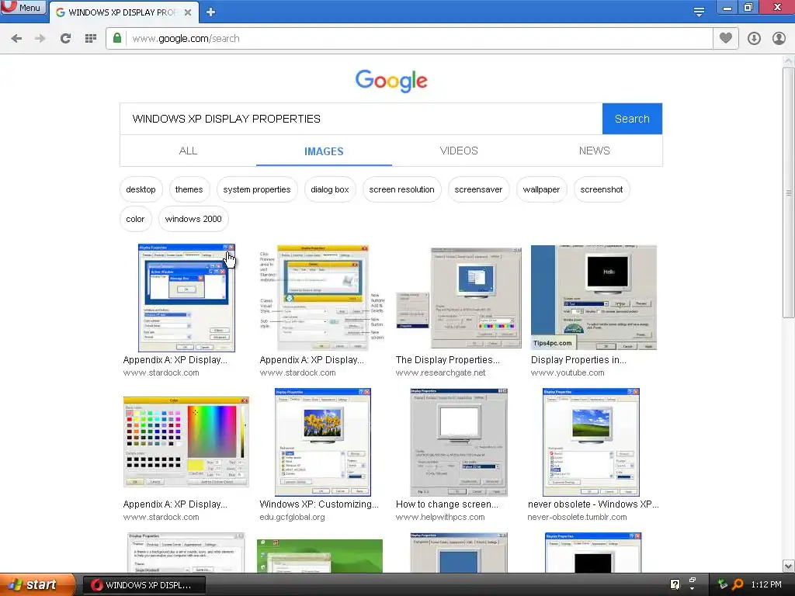Open the green desktop thumbnail in bottom row
The width and height of the screenshot is (795, 596).
point(320,556)
